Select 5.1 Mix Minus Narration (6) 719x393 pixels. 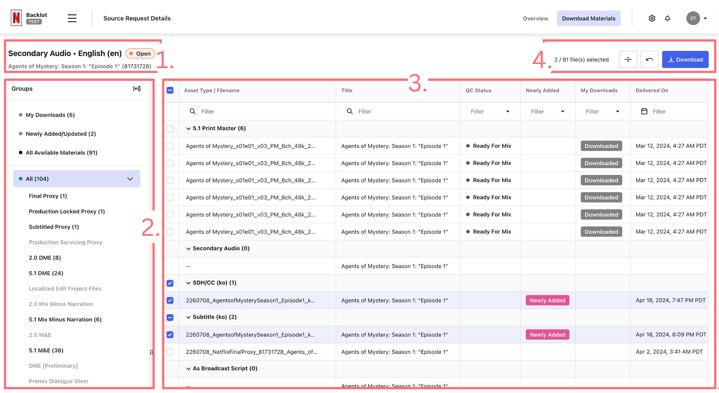pyautogui.click(x=65, y=320)
